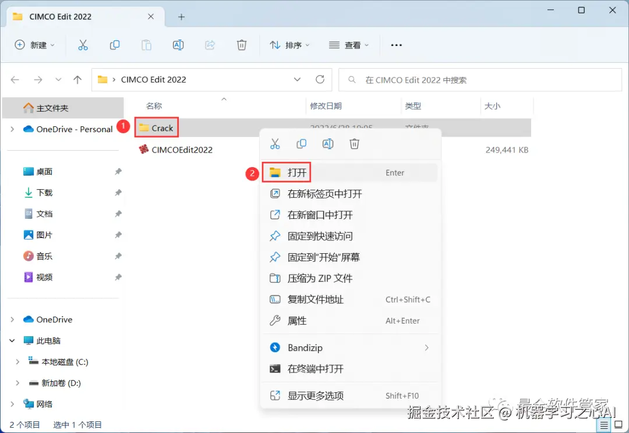Image resolution: width=629 pixels, height=433 pixels.
Task: Open the address bar history dropdown
Action: point(297,79)
